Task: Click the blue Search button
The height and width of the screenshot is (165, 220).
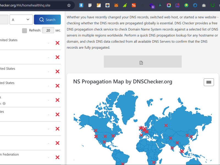Action: point(47,20)
